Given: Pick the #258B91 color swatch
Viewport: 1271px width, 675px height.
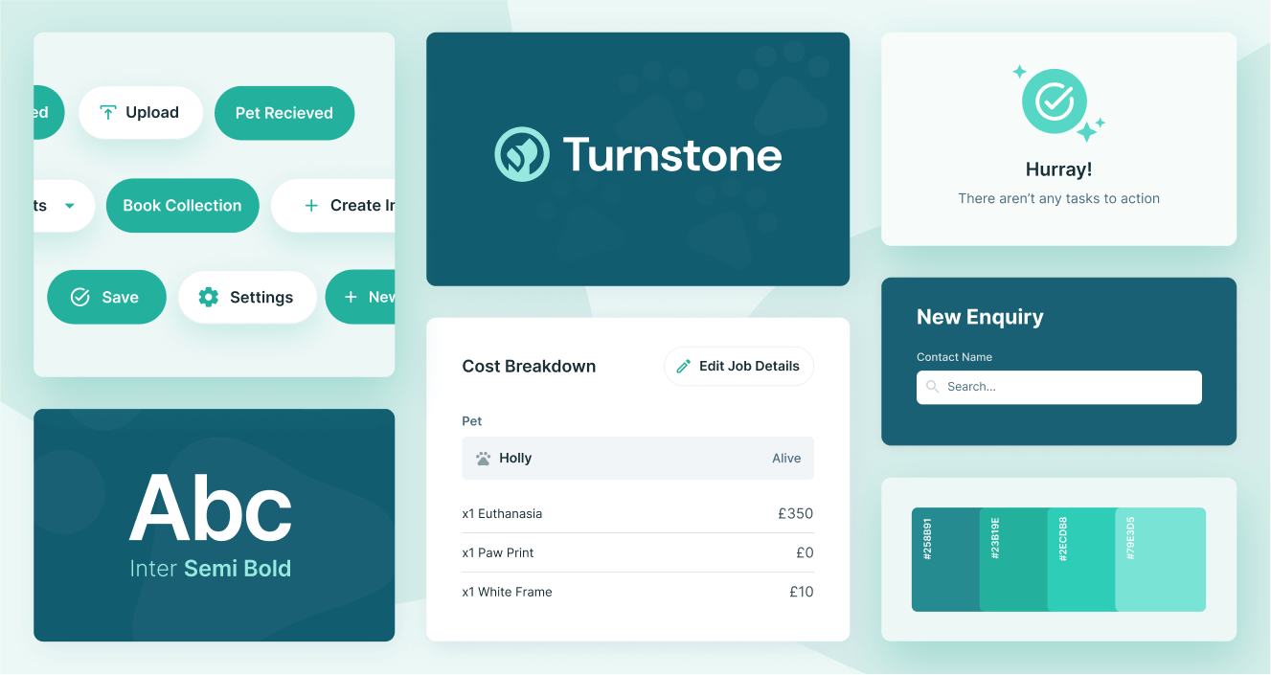Looking at the screenshot, I should point(944,559).
